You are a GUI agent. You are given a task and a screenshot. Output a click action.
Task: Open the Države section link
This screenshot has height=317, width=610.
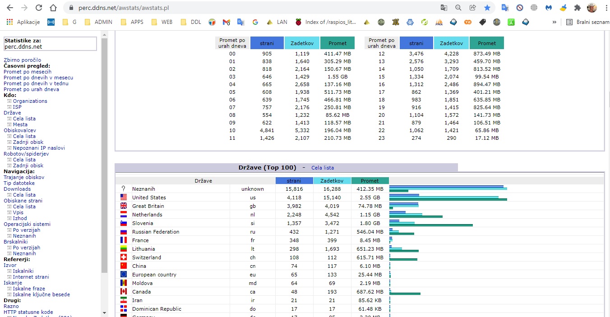(x=12, y=113)
